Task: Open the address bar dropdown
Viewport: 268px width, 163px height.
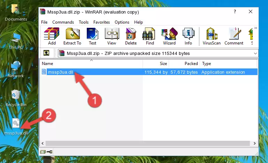Action: point(255,54)
